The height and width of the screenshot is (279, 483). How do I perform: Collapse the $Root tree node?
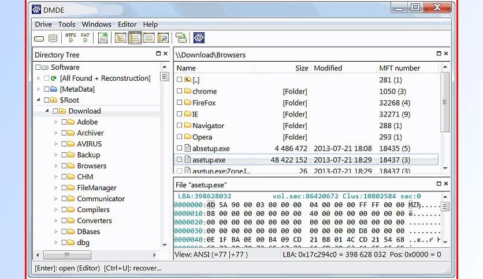(x=39, y=100)
